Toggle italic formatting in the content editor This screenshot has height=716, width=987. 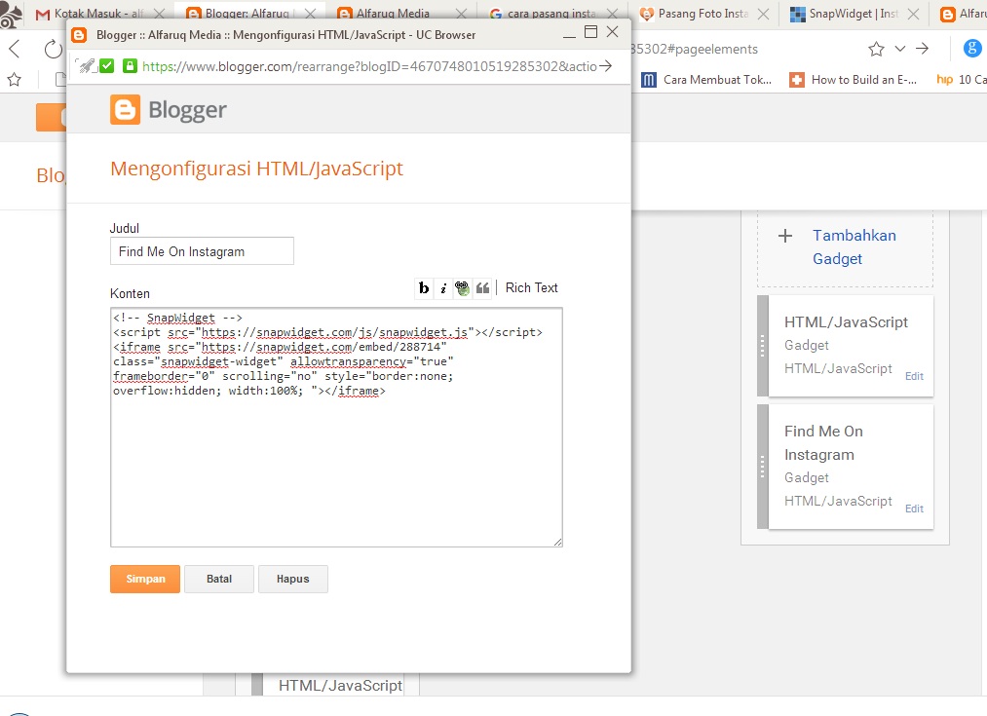444,287
